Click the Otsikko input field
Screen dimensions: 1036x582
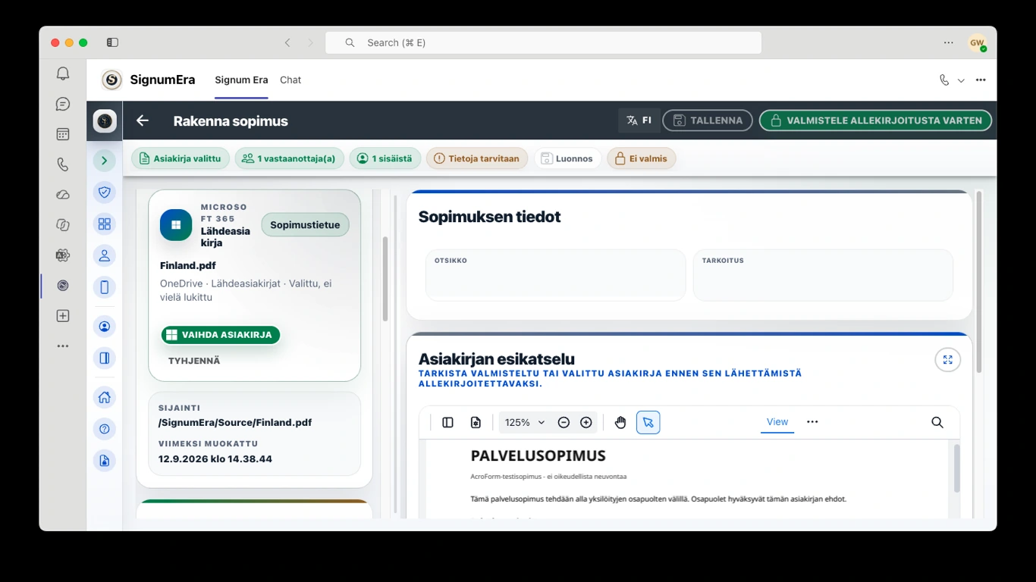pyautogui.click(x=556, y=275)
